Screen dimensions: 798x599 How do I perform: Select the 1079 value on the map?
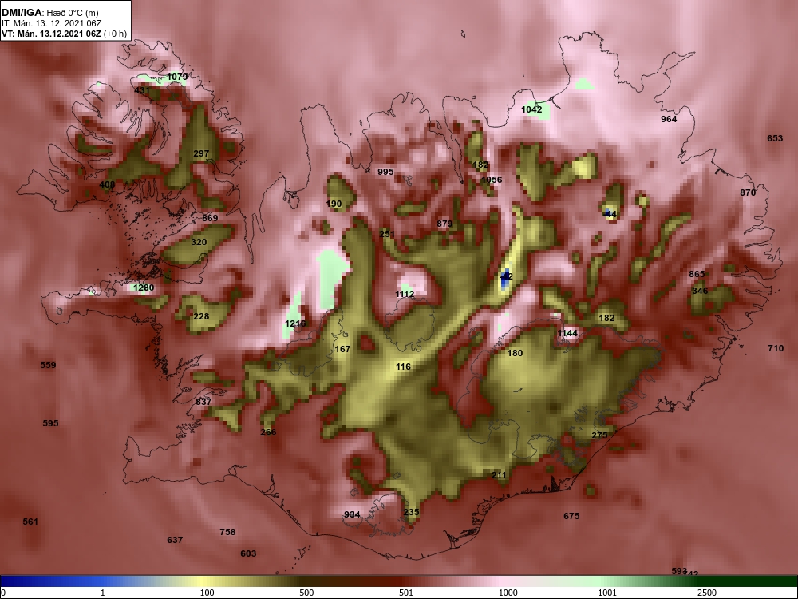178,77
